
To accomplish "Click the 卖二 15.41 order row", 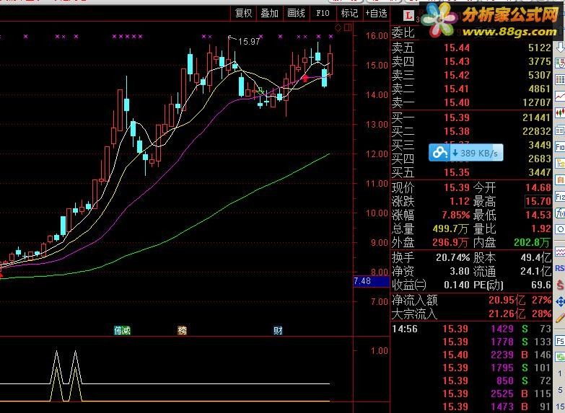I will click(472, 89).
